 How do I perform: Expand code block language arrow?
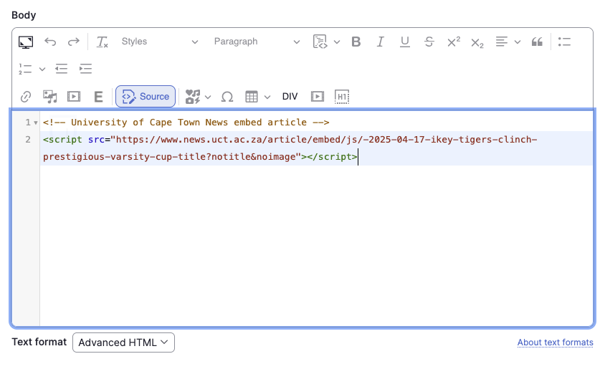[337, 42]
